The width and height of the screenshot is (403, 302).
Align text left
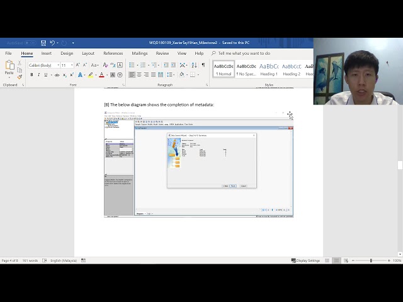(132, 75)
